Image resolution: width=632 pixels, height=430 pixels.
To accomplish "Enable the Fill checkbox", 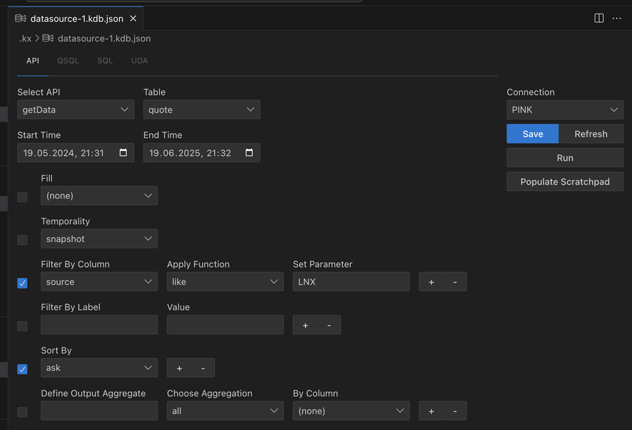I will click(23, 197).
